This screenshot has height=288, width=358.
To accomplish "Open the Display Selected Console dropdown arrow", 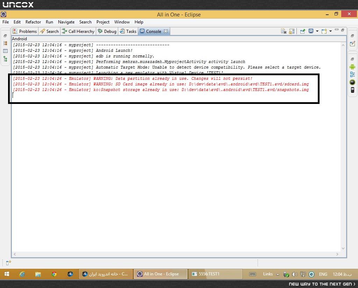I will click(317, 31).
